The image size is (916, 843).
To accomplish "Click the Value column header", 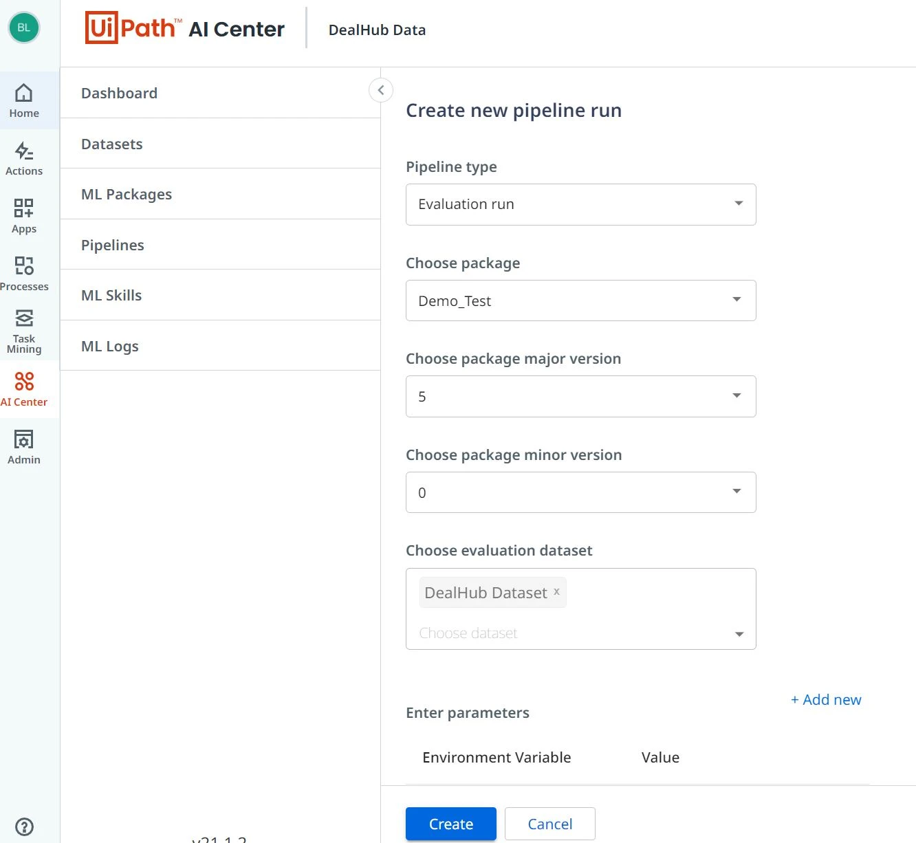I will pyautogui.click(x=660, y=757).
